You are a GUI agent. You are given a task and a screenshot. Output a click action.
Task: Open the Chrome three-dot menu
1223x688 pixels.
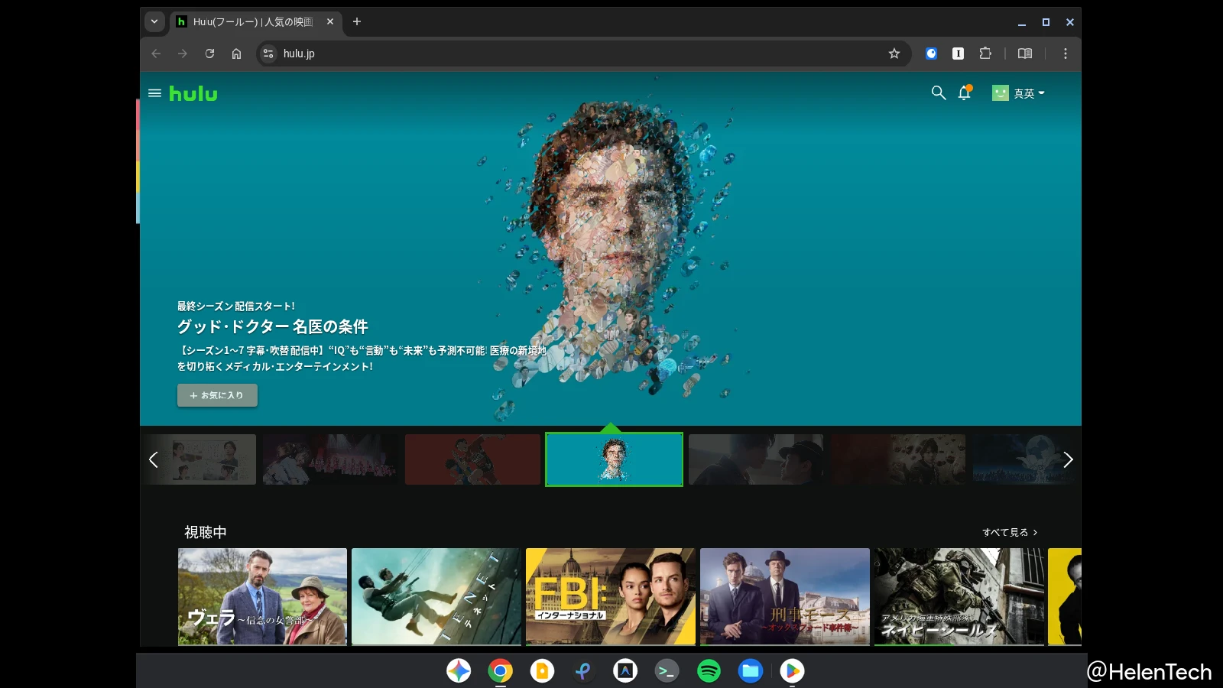coord(1065,54)
